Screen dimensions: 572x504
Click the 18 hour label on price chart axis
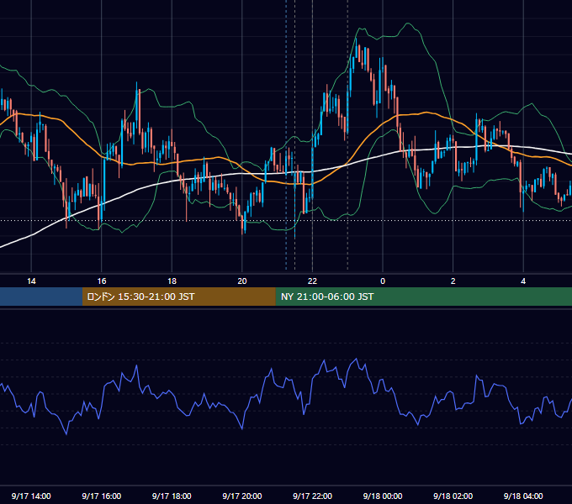tap(172, 281)
